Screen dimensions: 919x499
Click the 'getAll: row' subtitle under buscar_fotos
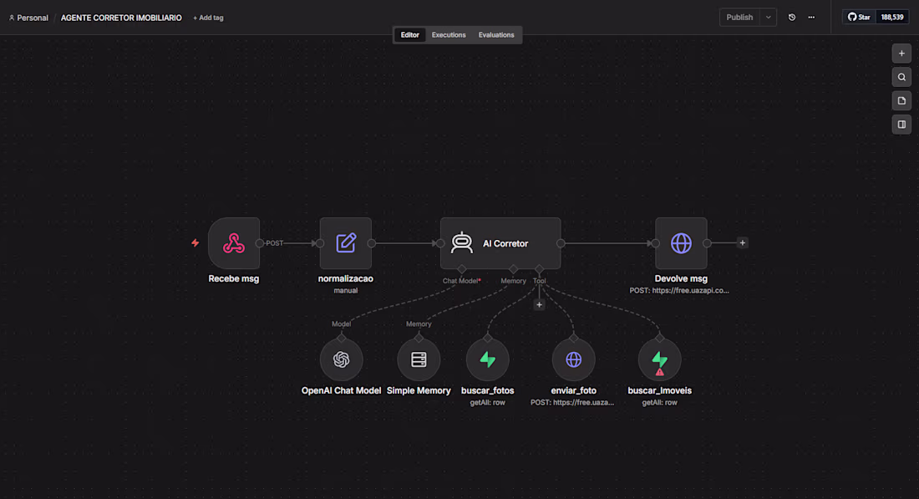click(x=488, y=402)
